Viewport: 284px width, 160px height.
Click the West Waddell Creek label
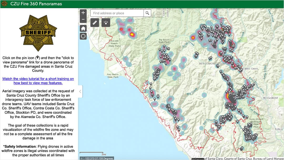152,31
